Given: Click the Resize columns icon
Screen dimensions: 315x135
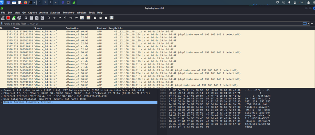Looking at the screenshot, I should (x=111, y=18).
